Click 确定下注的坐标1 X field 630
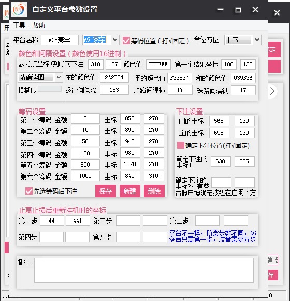Screen dimensions: 290x301 pyautogui.click(x=221, y=161)
